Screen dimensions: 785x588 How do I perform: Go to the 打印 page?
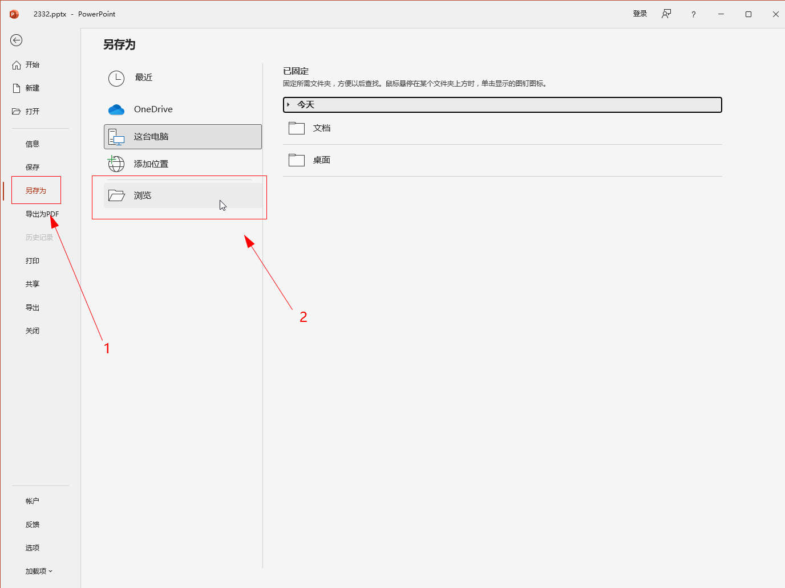33,261
